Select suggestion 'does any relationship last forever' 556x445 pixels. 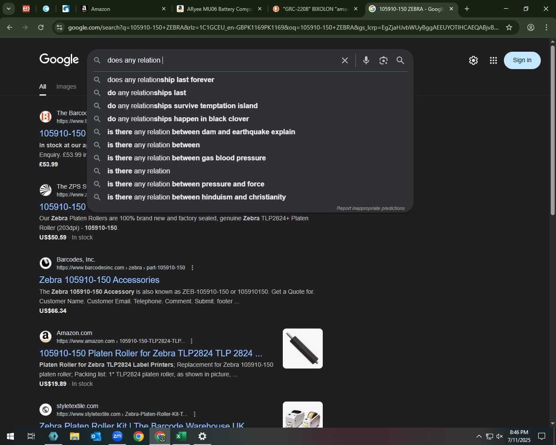250,80
